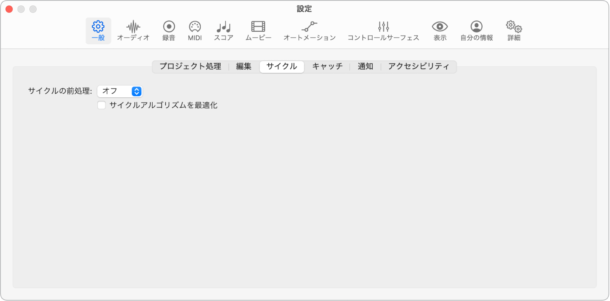Viewport: 610px width, 301px height.
Task: Switch to the 編集 tab
Action: [244, 67]
